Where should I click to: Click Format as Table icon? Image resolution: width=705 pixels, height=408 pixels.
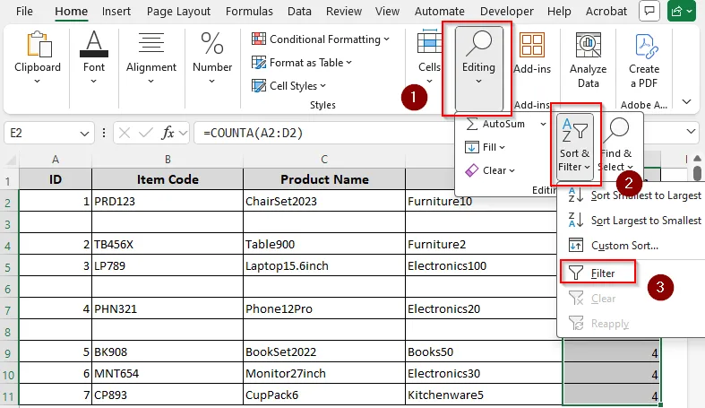pos(259,63)
